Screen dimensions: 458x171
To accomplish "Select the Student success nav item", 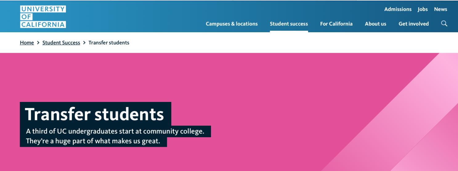I will 289,24.
